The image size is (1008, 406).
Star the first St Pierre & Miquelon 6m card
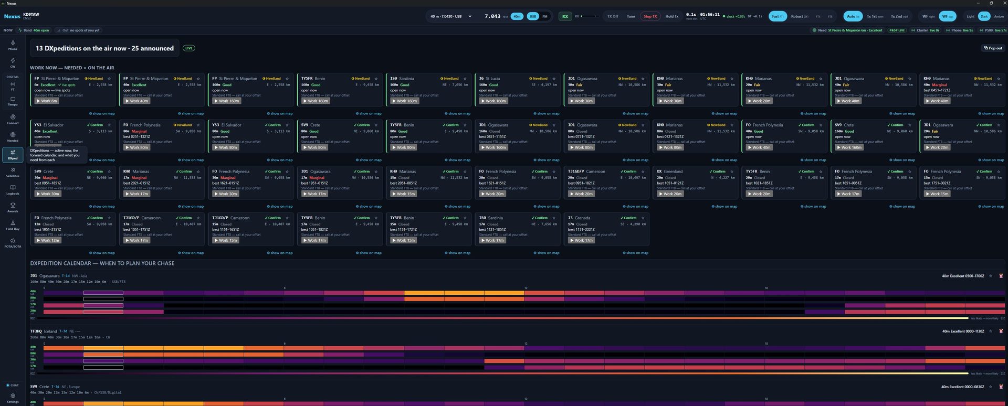click(x=109, y=79)
